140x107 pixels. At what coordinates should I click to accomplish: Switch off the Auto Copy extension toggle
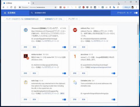tap(64, 99)
